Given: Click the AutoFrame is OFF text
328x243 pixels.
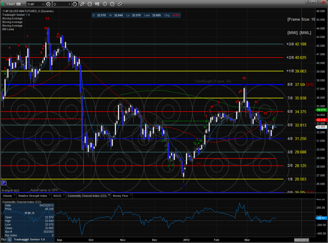Looking at the screenshot, I should (44, 190).
